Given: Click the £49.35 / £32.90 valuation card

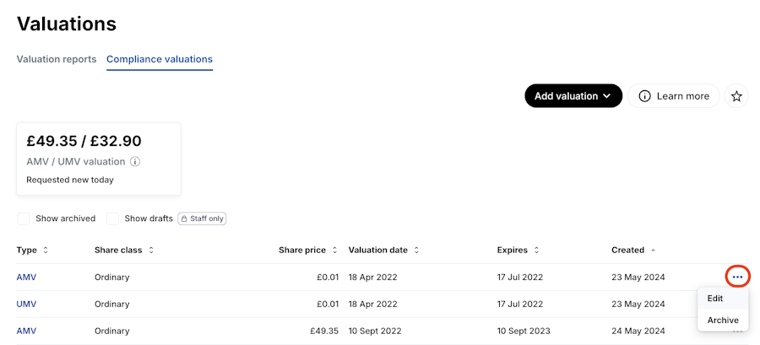Looking at the screenshot, I should pos(99,159).
